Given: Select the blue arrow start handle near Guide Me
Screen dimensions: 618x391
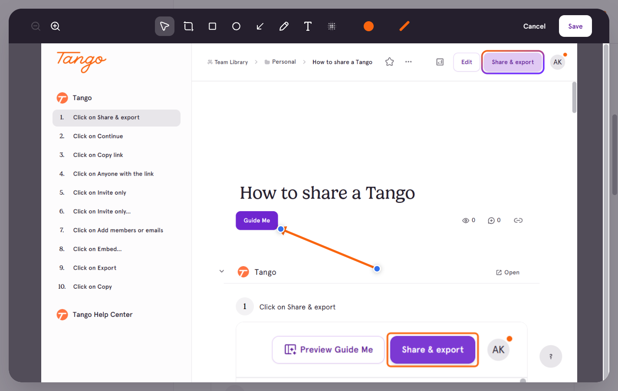Looking at the screenshot, I should click(x=281, y=229).
